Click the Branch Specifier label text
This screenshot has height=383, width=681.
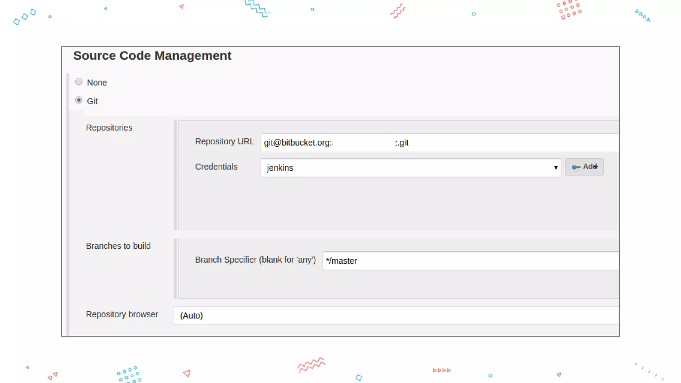[255, 260]
